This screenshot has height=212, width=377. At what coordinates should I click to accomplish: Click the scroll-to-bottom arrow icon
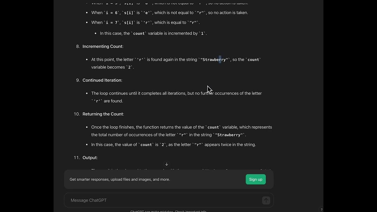[166, 164]
